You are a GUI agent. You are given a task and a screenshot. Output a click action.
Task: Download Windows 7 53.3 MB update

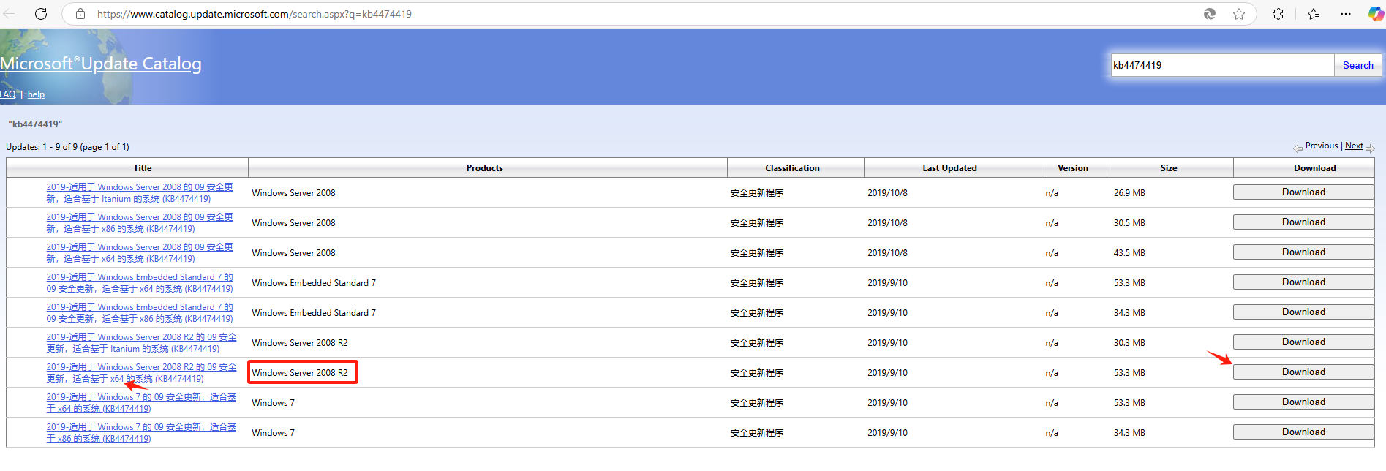1303,402
